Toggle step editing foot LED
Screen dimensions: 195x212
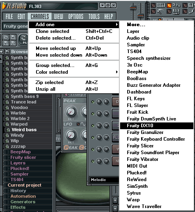click(x=185, y=11)
